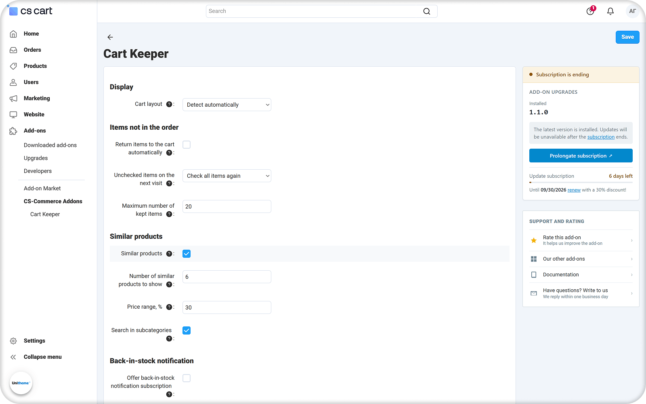Edit Number of similar products field
This screenshot has width=646, height=404.
227,277
